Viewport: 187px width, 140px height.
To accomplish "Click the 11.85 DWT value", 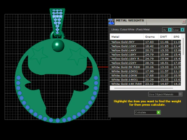I will tap(164, 46).
